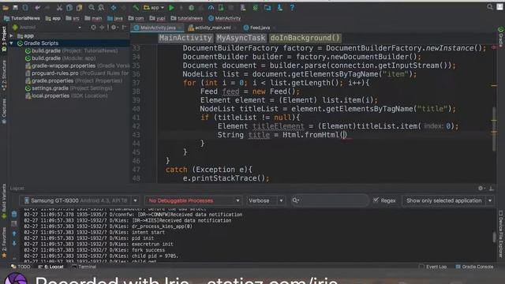Open the AVD Manager icon
The height and width of the screenshot is (284, 505).
tap(243, 7)
